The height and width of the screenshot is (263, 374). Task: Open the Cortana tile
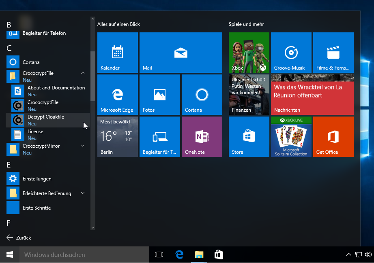[x=202, y=95]
